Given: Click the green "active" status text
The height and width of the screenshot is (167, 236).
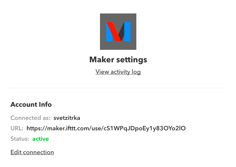Looking at the screenshot, I should (x=41, y=139).
